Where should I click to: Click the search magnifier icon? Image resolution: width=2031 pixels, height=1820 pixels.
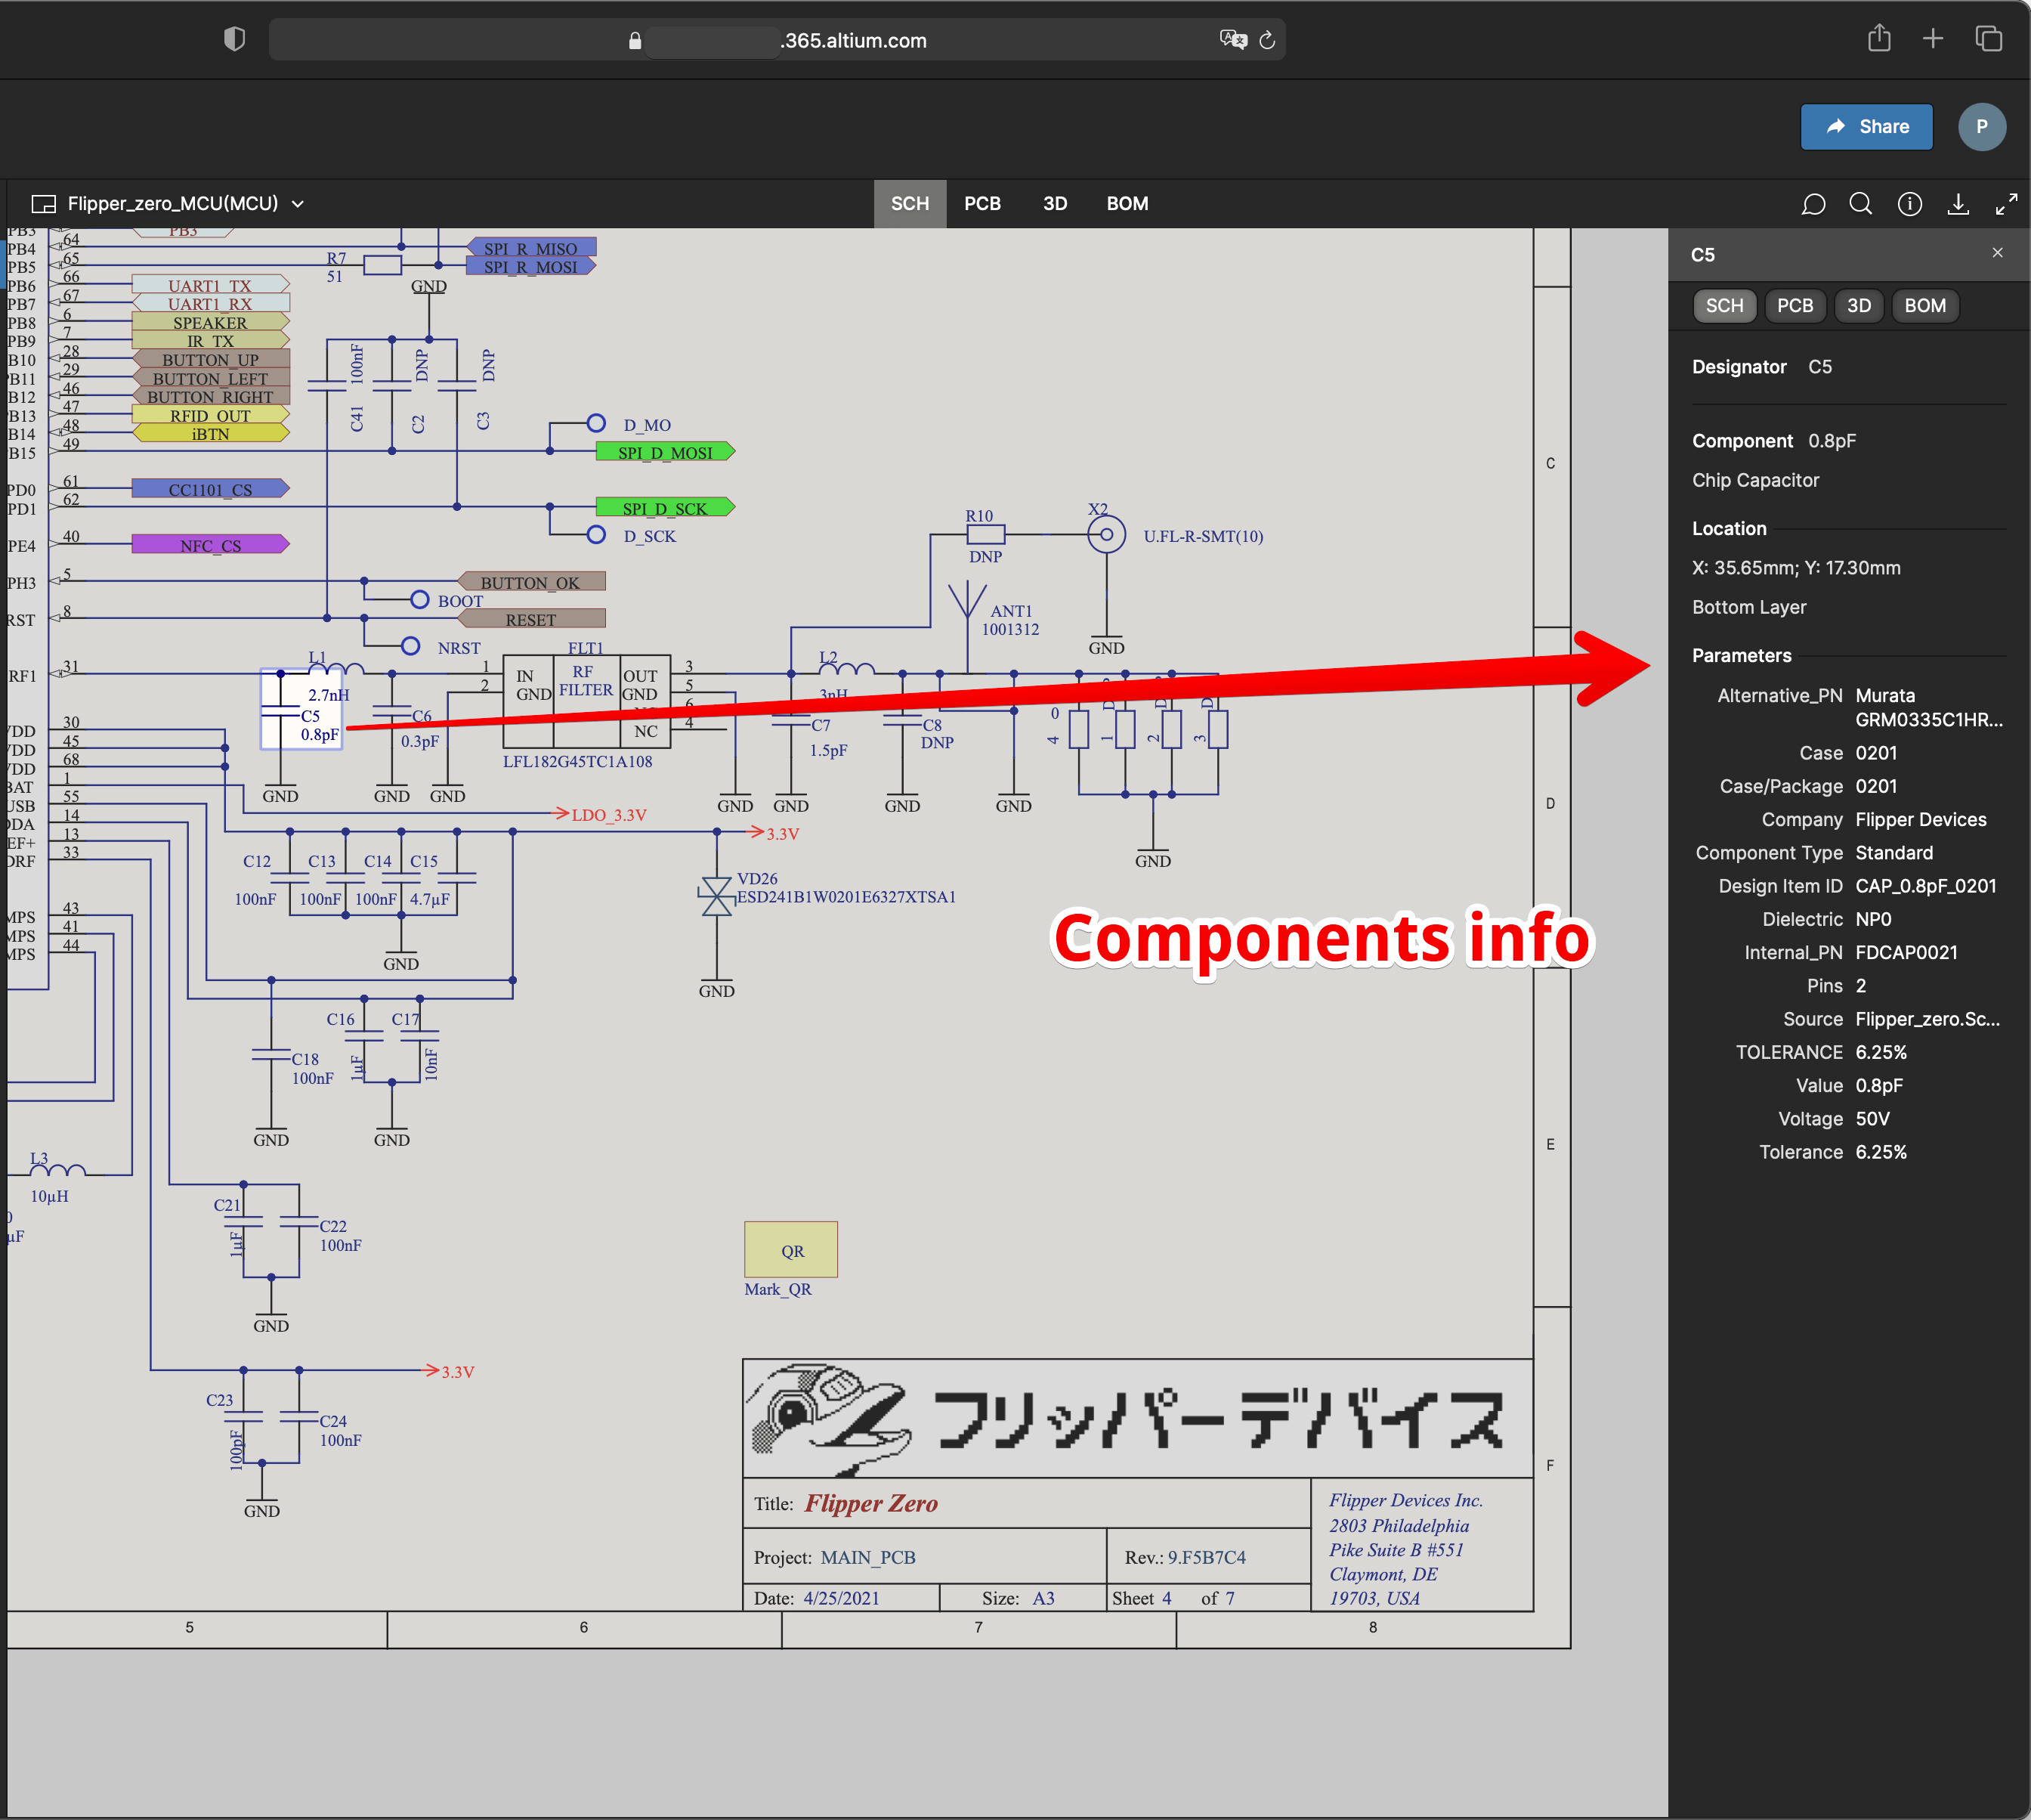pos(1860,204)
